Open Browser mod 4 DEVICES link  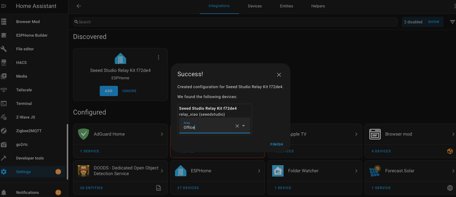tap(381, 151)
